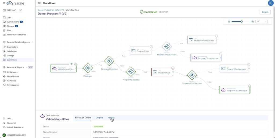
Task: Click the green completed status pill
Action: click(98, 126)
